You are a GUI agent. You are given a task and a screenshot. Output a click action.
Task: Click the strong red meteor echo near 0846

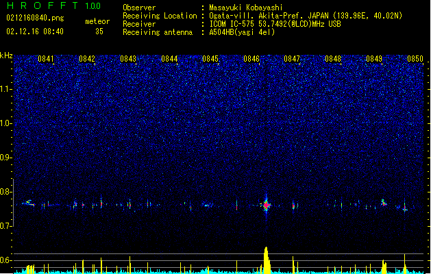tap(266, 206)
